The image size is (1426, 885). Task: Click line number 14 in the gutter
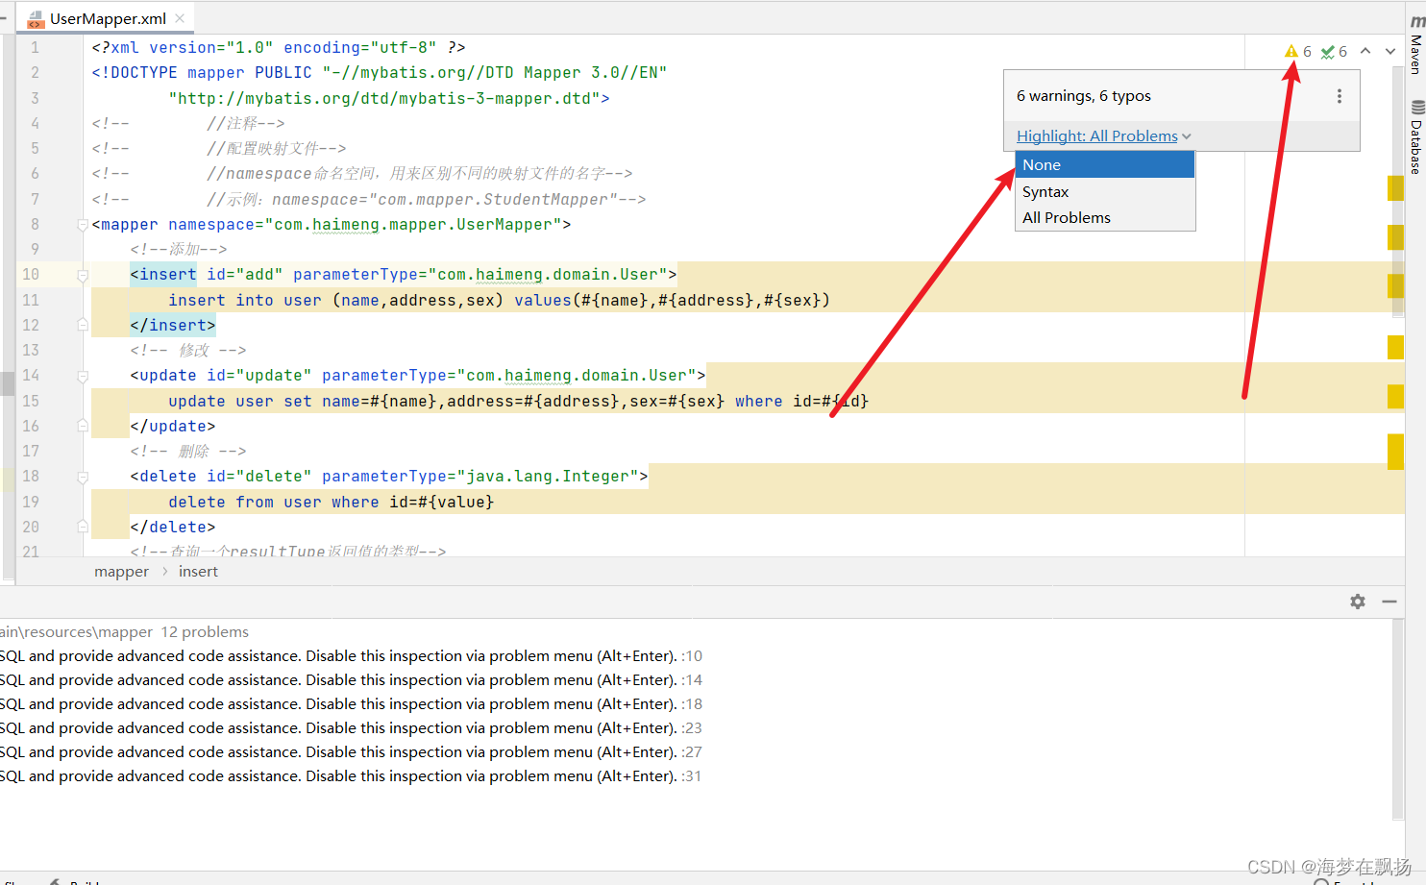(x=31, y=376)
